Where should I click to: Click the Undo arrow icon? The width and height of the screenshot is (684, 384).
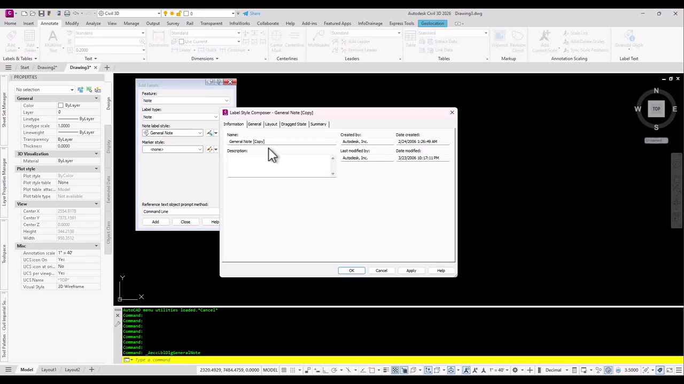click(75, 13)
